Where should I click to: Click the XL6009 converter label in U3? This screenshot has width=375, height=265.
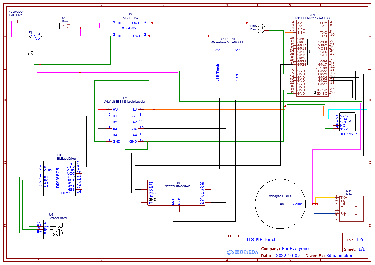[129, 28]
